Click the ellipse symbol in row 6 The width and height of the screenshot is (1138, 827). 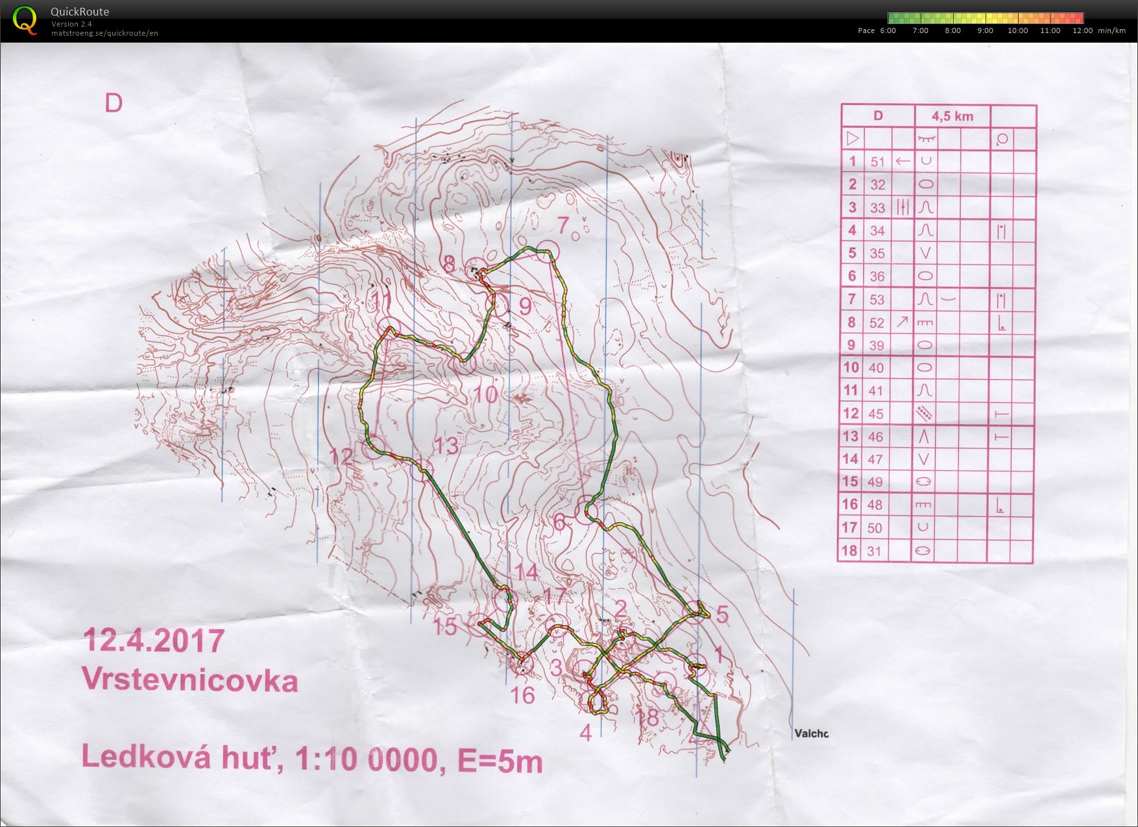pyautogui.click(x=926, y=276)
